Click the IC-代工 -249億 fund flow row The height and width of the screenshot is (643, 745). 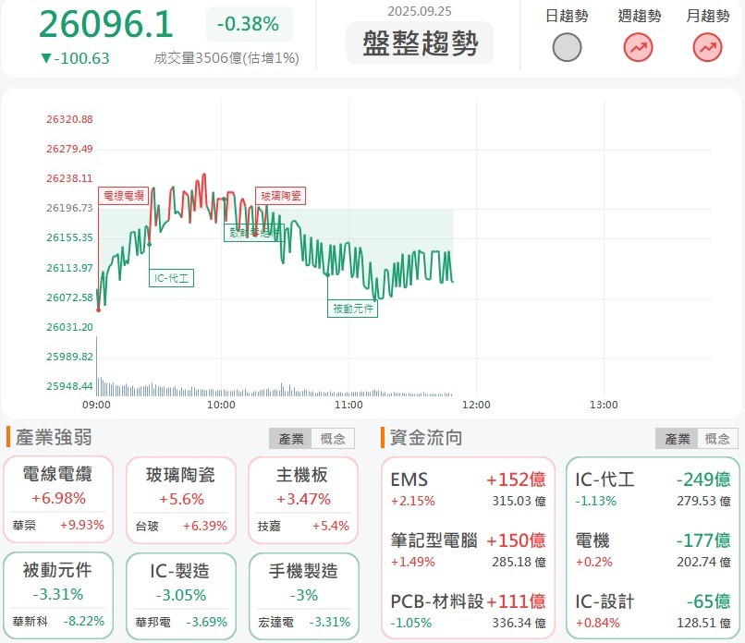tap(653, 489)
